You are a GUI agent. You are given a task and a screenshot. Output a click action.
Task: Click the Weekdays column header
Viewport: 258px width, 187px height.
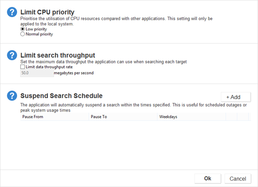click(191, 117)
